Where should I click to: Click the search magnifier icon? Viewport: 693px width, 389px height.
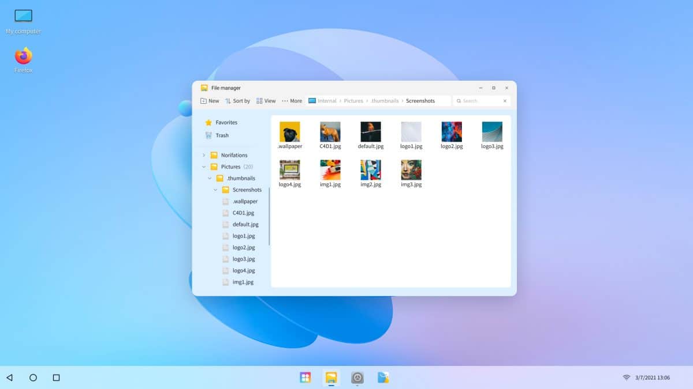click(459, 100)
